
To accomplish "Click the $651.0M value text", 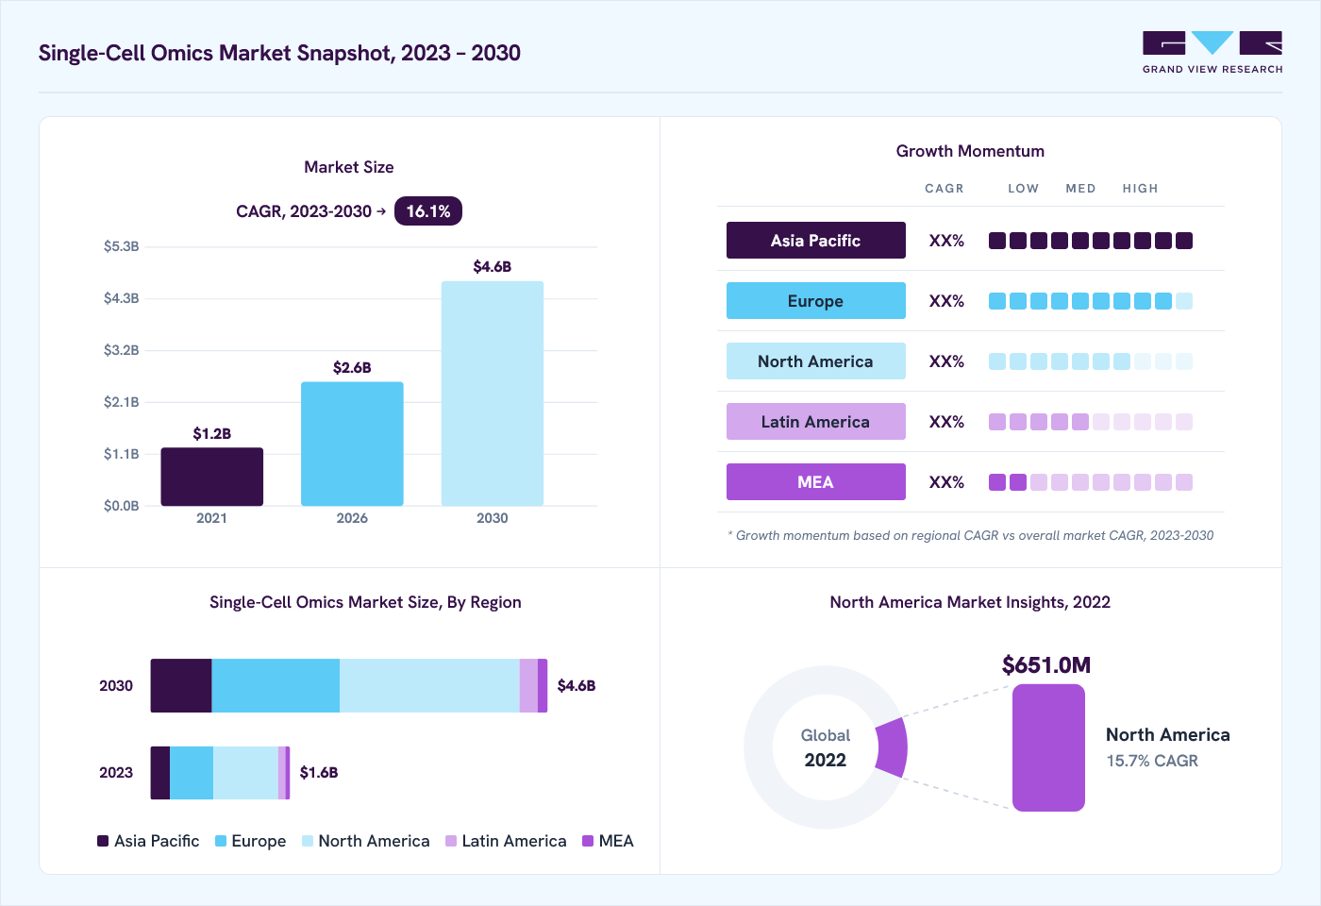I will point(1046,665).
